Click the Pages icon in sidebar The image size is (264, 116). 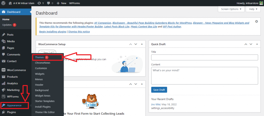click(3, 48)
